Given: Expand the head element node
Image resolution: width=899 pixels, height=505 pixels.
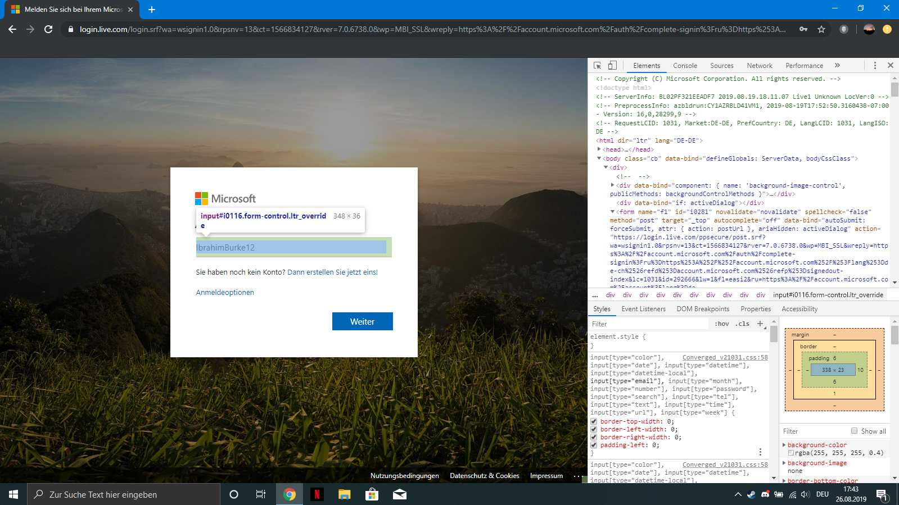Looking at the screenshot, I should (x=599, y=149).
